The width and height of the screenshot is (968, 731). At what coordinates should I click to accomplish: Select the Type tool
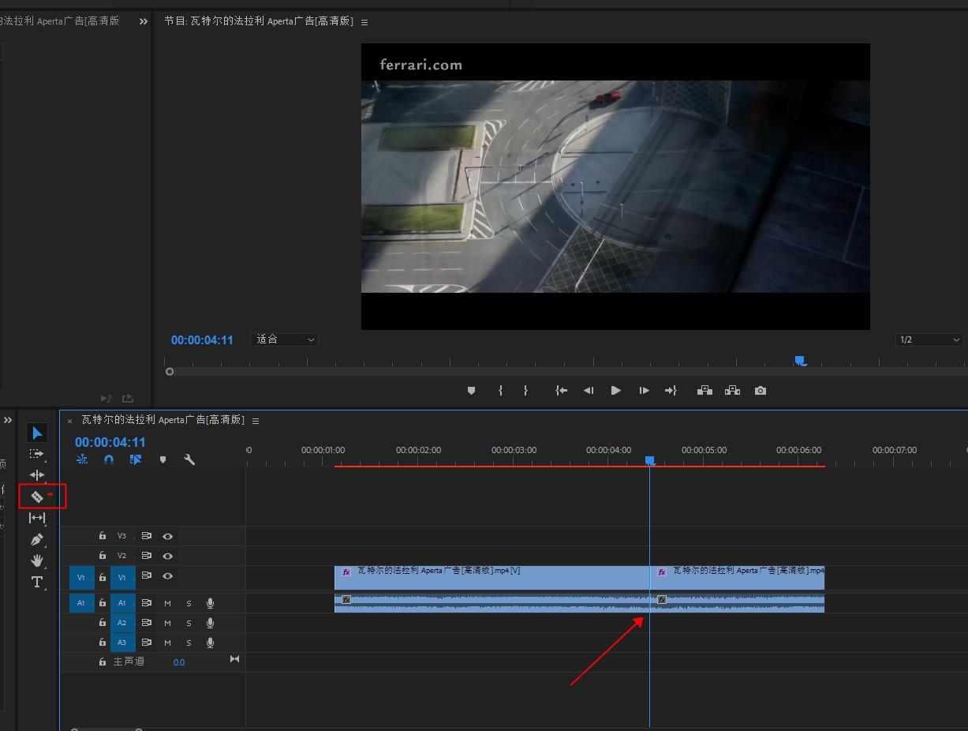[x=37, y=582]
